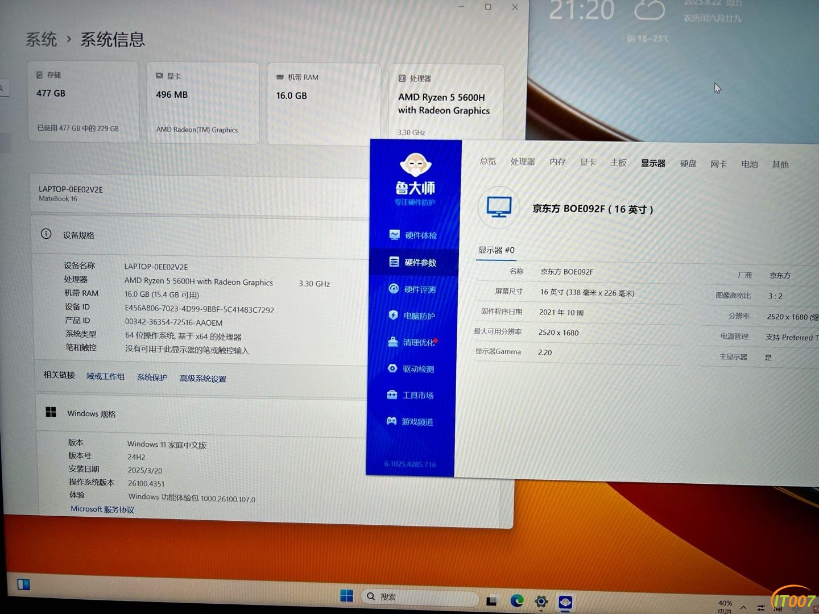Open 电脑防护 protection section
This screenshot has width=819, height=614.
[x=412, y=316]
